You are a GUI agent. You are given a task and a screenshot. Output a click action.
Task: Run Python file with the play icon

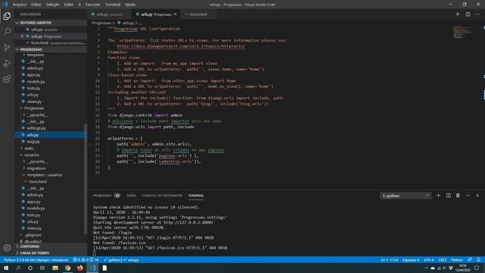coord(458,14)
